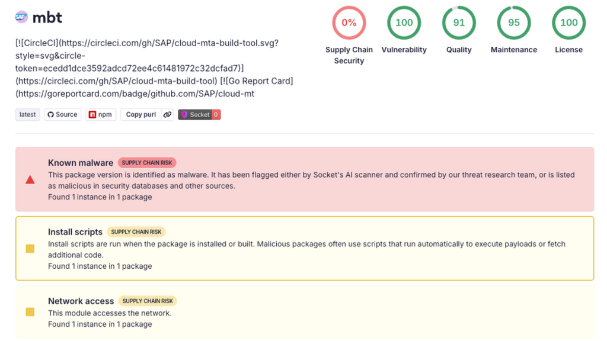
Task: Click the GitHub icon on the Source button
Action: [x=52, y=114]
